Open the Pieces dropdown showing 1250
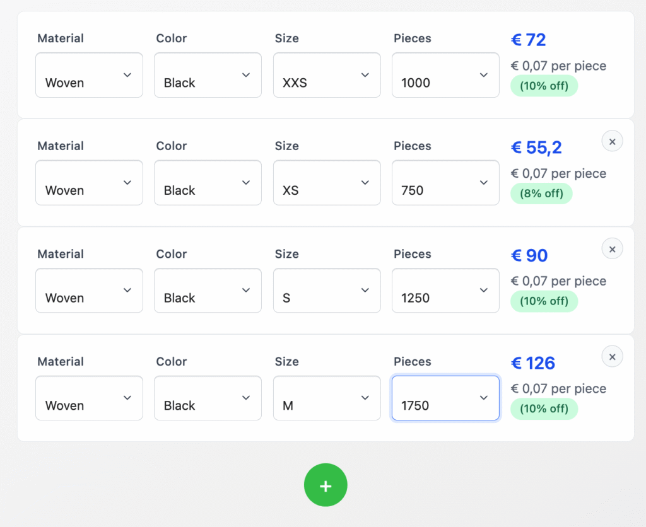Viewport: 646px width, 527px height. 445,291
